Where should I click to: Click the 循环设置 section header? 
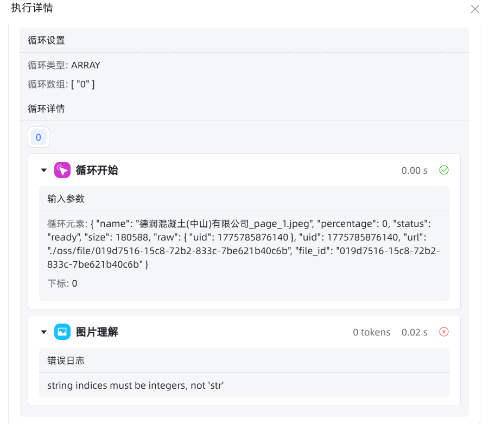click(x=46, y=40)
